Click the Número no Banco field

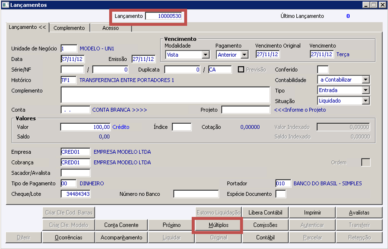(196, 194)
